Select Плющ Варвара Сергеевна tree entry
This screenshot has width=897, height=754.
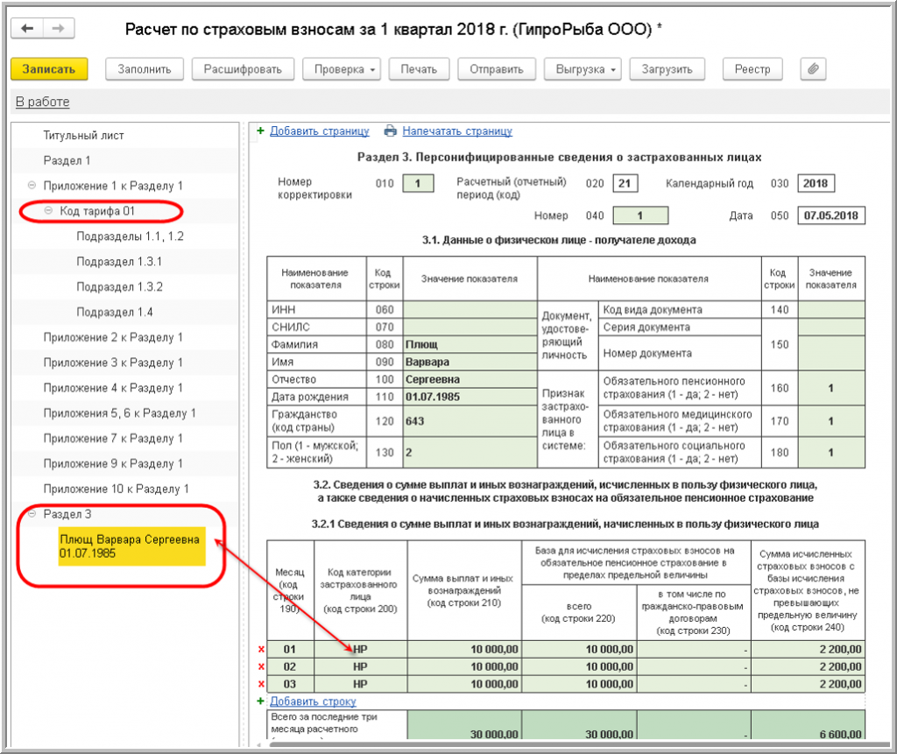click(131, 546)
